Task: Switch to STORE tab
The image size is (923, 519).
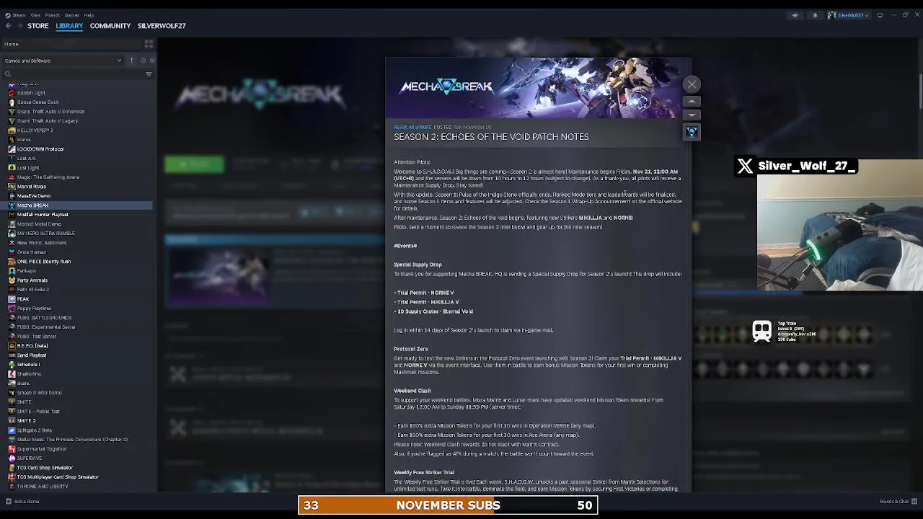Action: click(x=38, y=26)
